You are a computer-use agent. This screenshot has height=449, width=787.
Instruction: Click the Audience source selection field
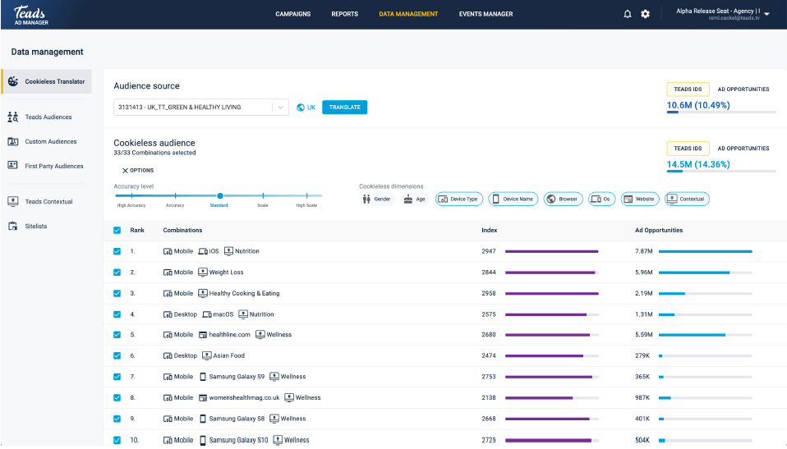click(x=200, y=108)
